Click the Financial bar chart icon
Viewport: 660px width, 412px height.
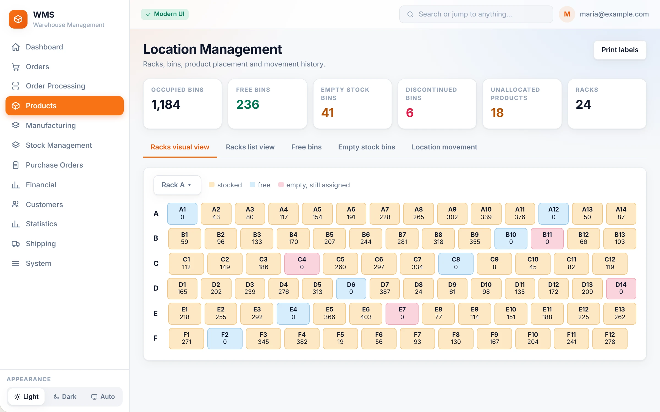coord(16,185)
